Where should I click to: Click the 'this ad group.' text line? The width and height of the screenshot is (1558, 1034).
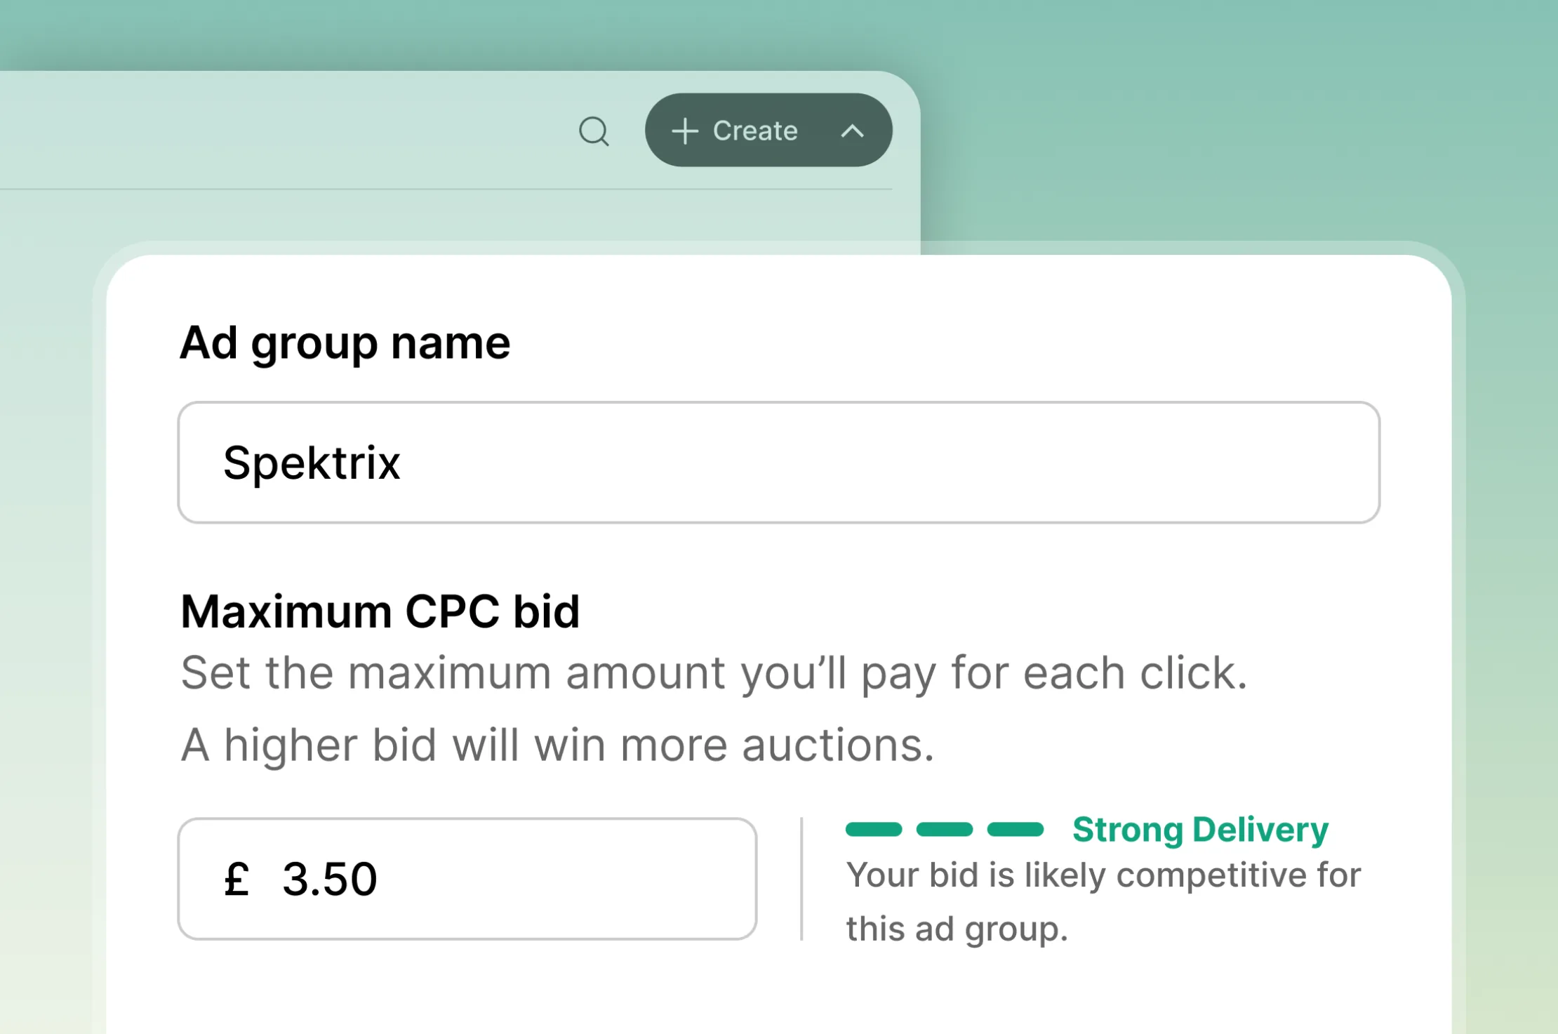coord(957,929)
